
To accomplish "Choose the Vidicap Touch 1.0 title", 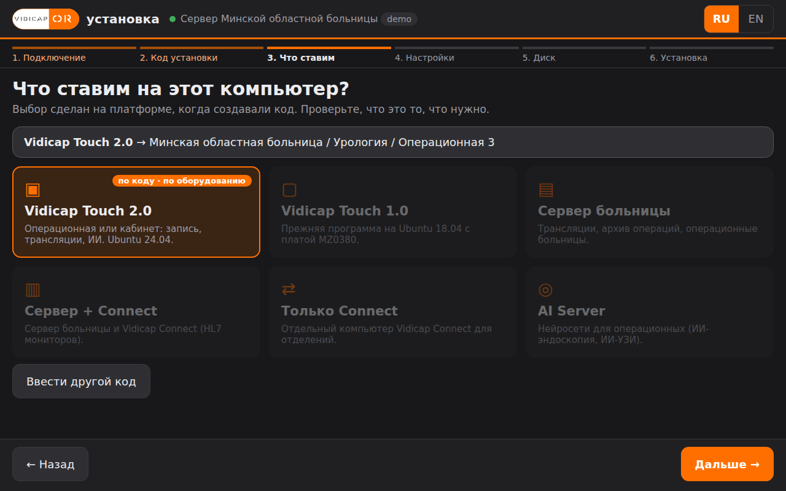I will click(344, 211).
